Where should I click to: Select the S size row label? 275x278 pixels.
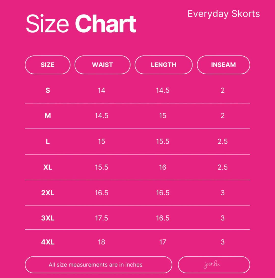click(x=48, y=90)
